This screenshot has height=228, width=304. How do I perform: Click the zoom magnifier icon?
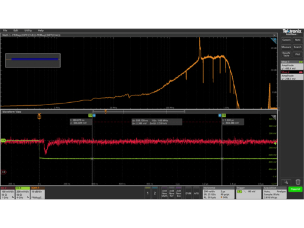[286, 182]
